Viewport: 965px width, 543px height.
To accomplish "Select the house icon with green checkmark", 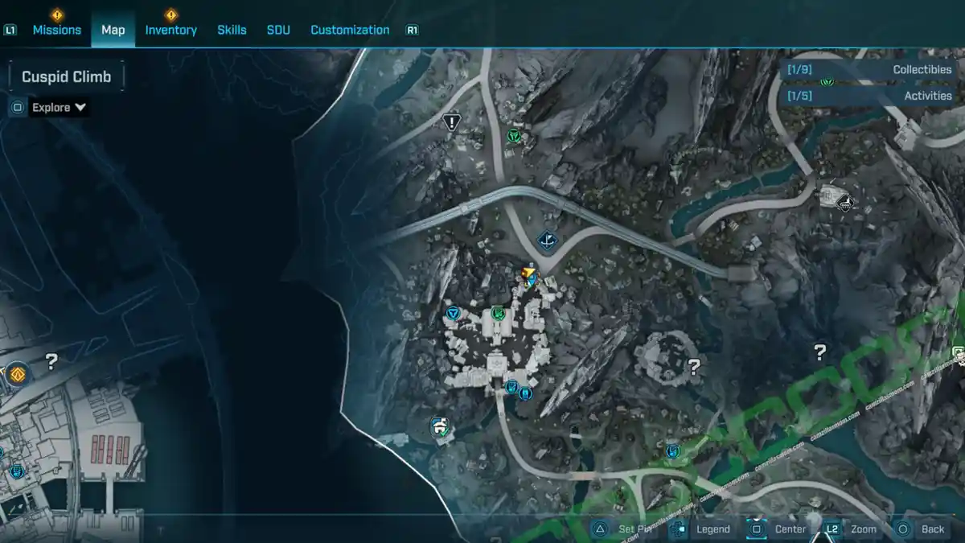I will click(x=439, y=427).
